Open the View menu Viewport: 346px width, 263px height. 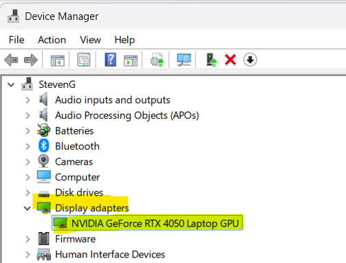click(90, 40)
